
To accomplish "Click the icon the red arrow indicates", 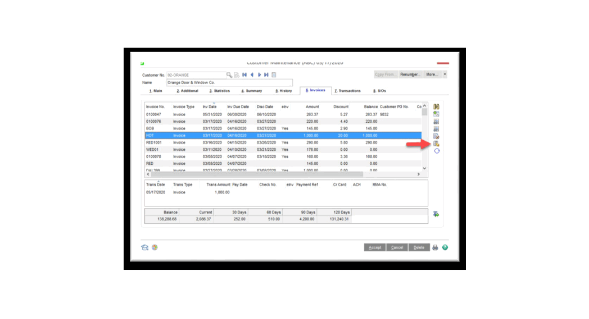I will (x=436, y=144).
